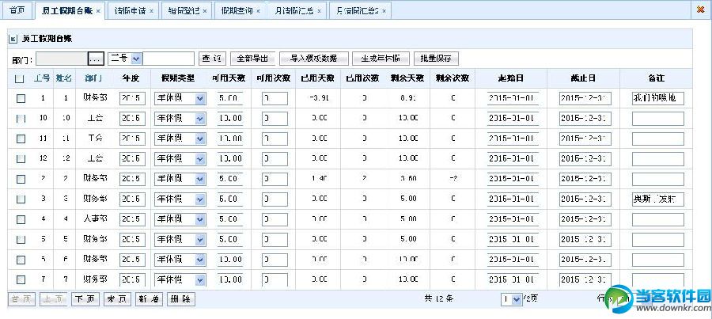
Task: Check the row checkbox for employee 7
Action: (x=21, y=279)
